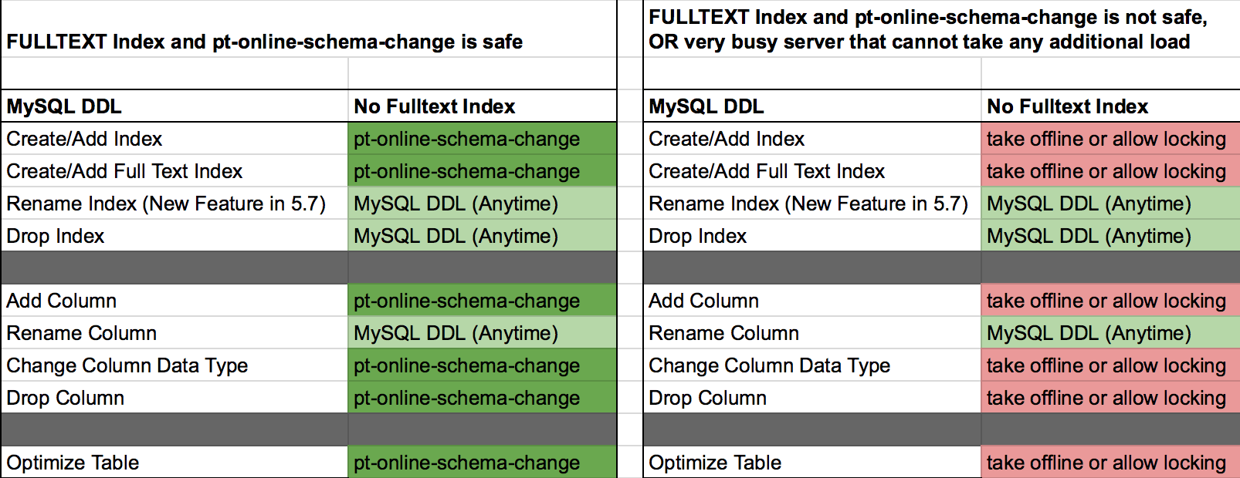Select "take offline" cell for Change Column Data Type
1240x478 pixels.
coord(1106,365)
